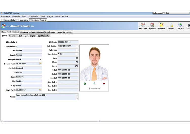
Task: Click the Adı field containing Ahmet
Action: pyautogui.click(x=29, y=51)
